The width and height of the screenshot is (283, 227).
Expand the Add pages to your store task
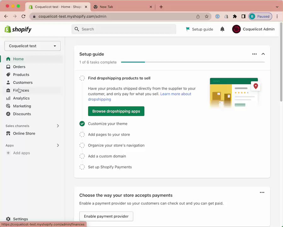coord(109,135)
